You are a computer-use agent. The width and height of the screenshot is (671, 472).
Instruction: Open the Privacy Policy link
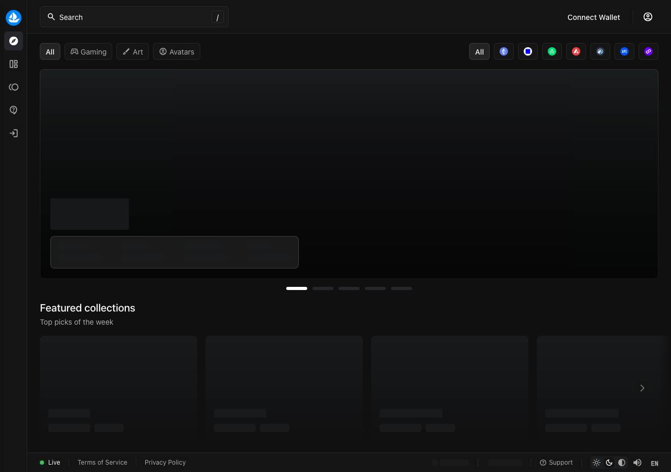click(x=165, y=463)
